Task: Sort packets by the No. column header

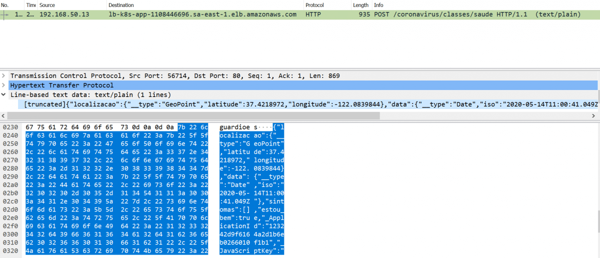Action: [x=6, y=5]
